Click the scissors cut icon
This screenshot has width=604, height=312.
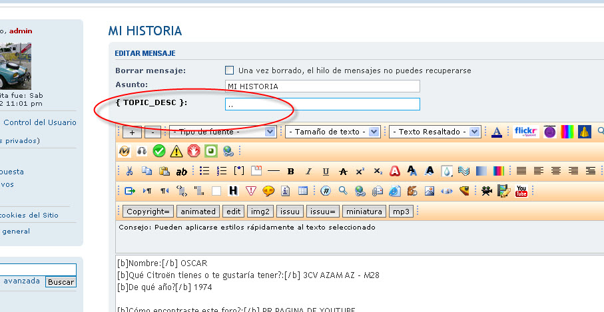(130, 171)
